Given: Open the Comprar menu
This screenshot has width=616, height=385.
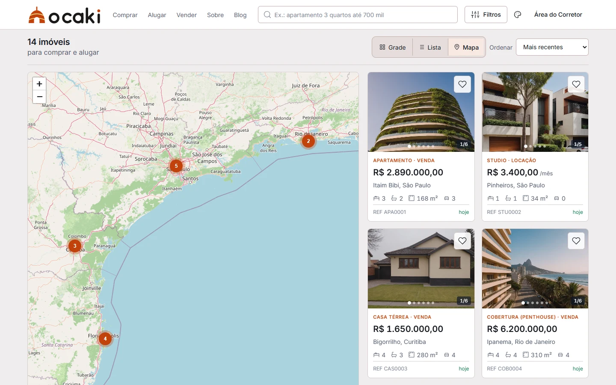Looking at the screenshot, I should 125,15.
